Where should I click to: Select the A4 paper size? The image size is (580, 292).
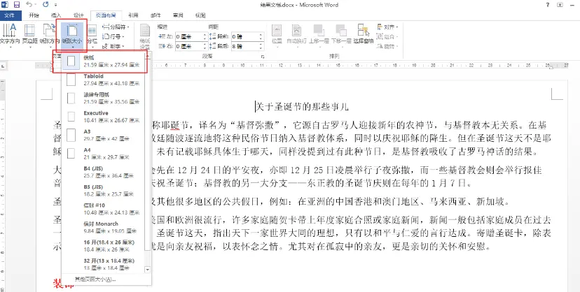coord(103,154)
